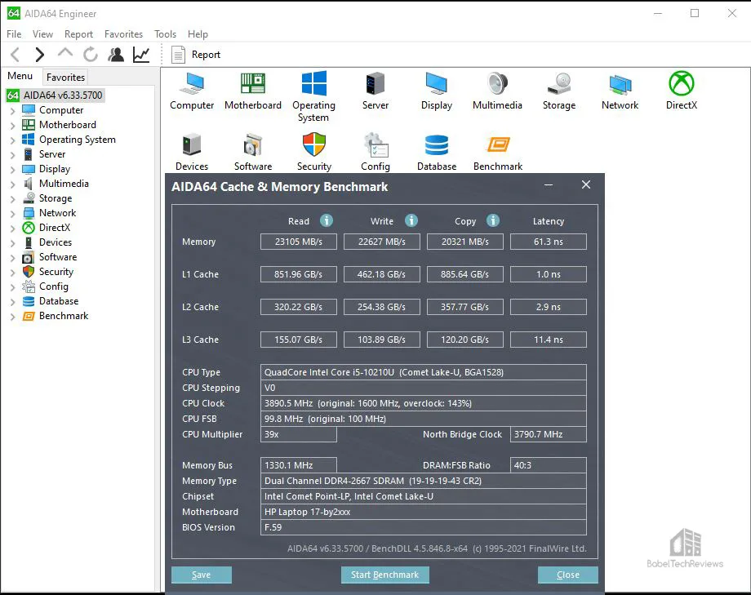Expand the Storage tree node
Viewport: 751px width, 595px height.
click(x=13, y=199)
